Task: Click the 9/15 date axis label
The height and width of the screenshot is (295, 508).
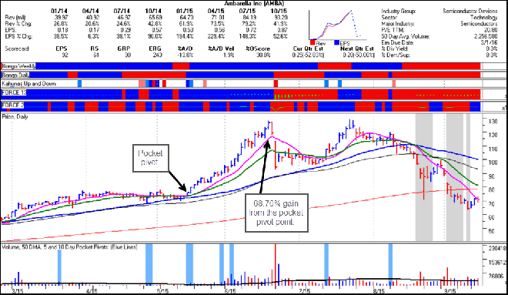Action: pos(450,291)
